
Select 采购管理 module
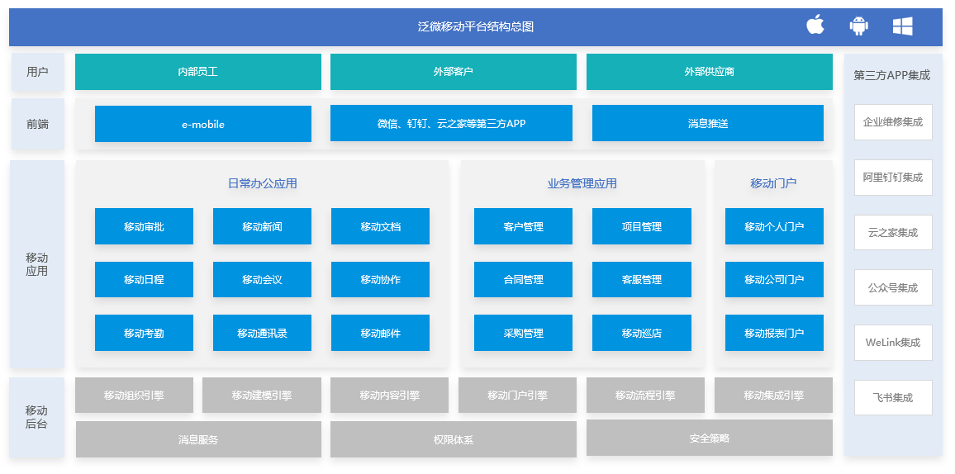coord(523,333)
